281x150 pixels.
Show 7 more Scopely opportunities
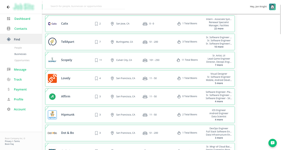point(219,65)
